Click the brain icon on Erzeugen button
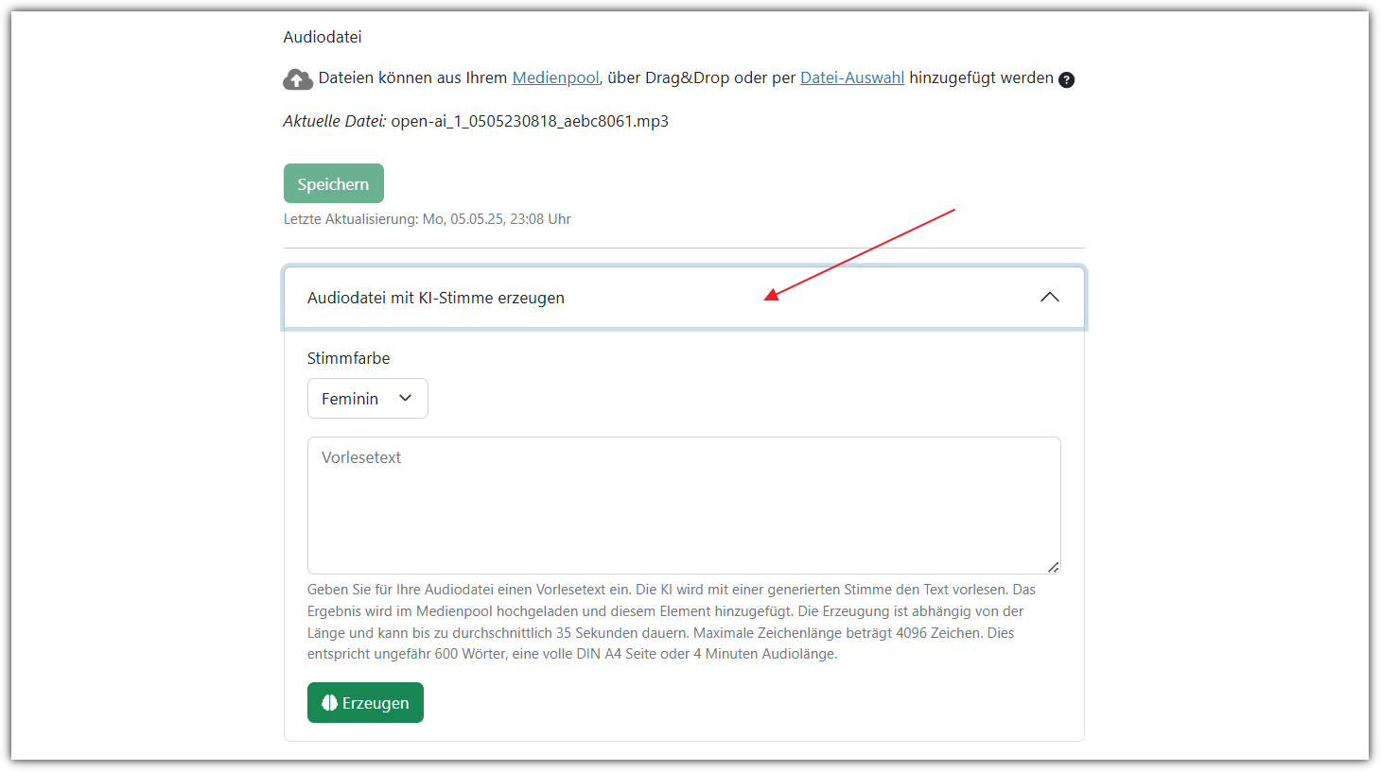Image resolution: width=1381 pixels, height=772 pixels. pyautogui.click(x=329, y=703)
